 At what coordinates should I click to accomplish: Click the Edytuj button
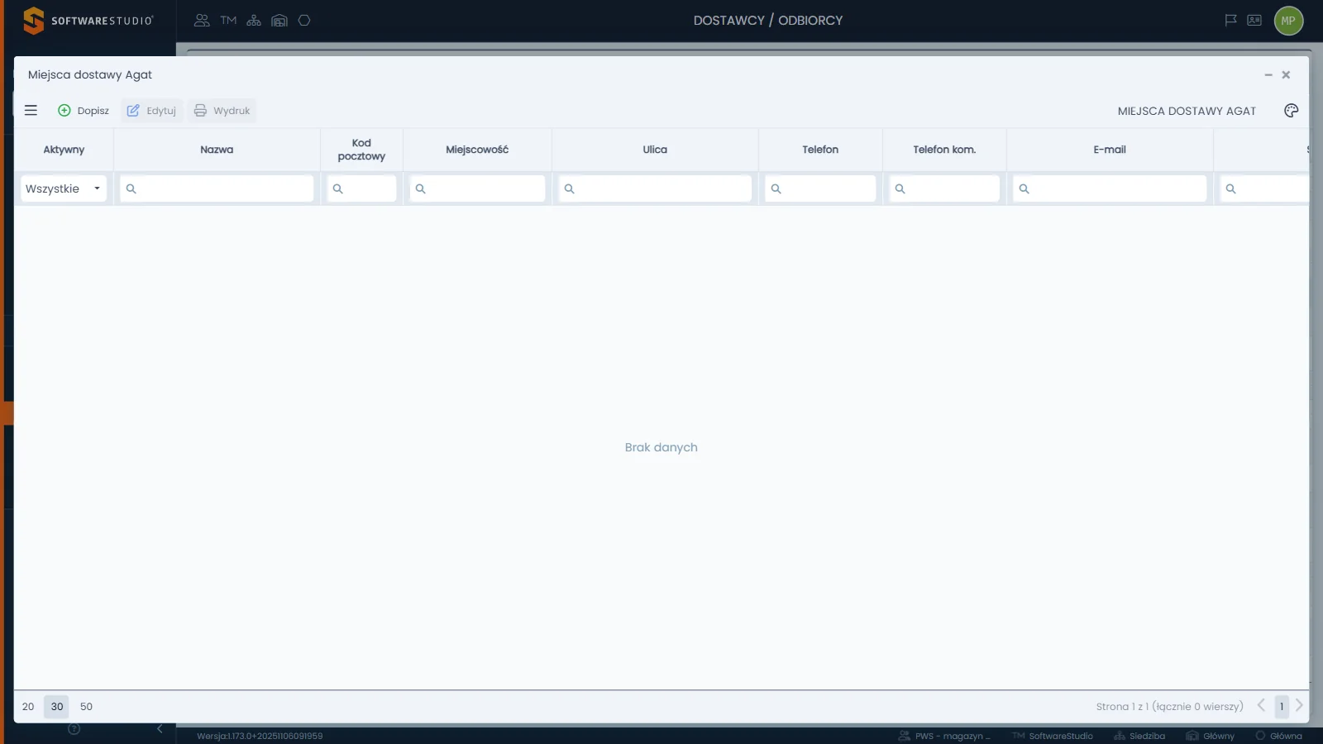[151, 111]
